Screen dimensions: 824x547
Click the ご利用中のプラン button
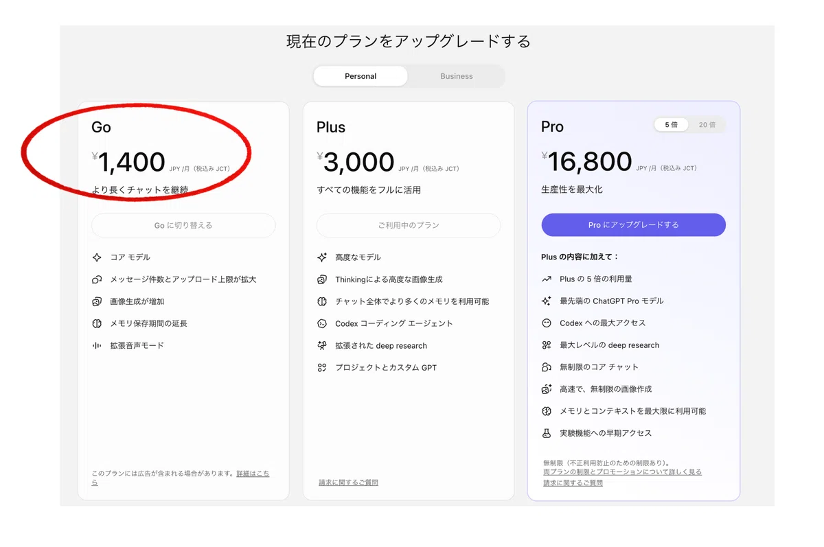point(409,225)
